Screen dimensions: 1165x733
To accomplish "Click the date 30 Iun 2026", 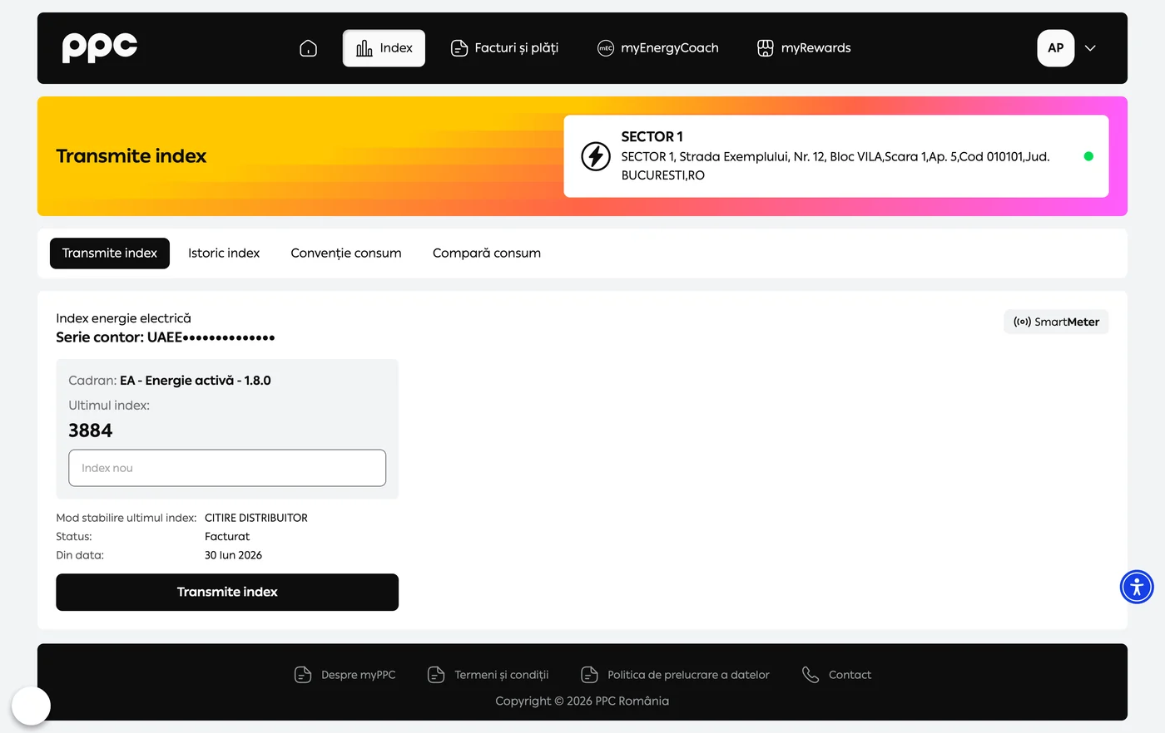I will tap(233, 555).
